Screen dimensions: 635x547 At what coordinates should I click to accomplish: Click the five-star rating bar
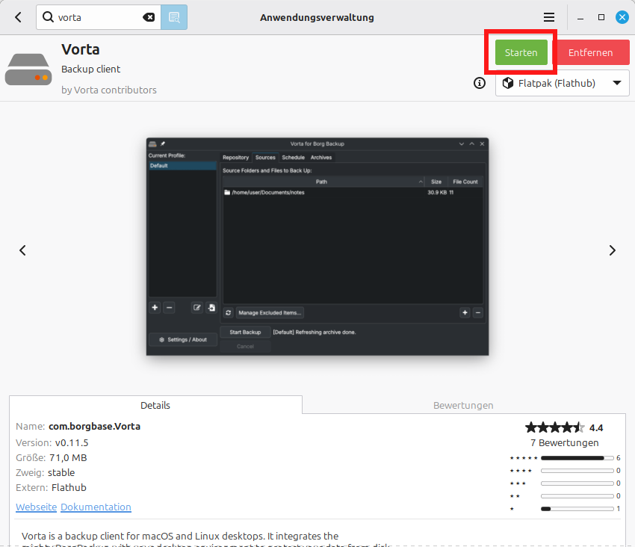577,458
